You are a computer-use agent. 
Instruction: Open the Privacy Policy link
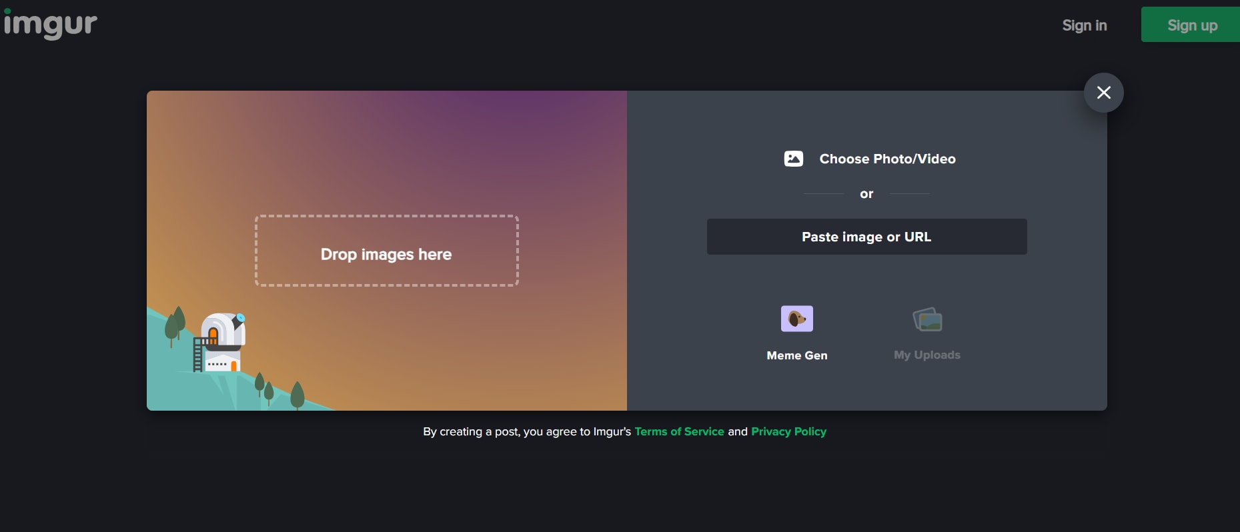tap(788, 431)
